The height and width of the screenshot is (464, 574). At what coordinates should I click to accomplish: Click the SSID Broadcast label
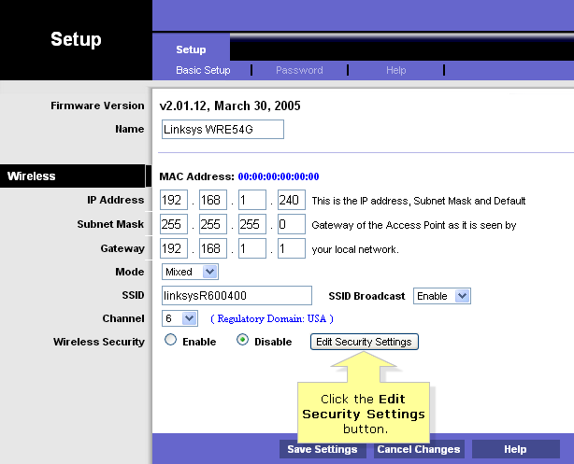tap(366, 296)
